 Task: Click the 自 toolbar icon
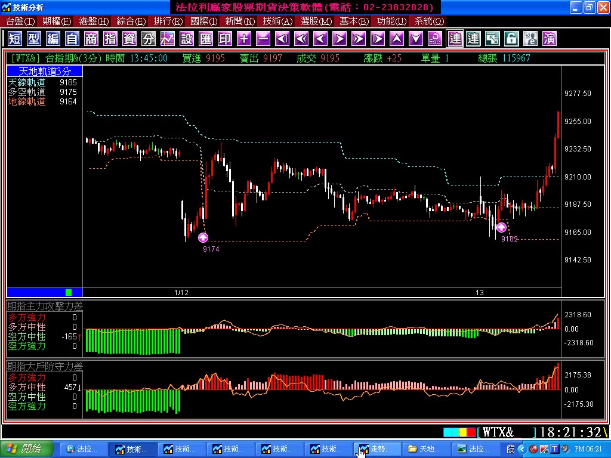point(72,39)
